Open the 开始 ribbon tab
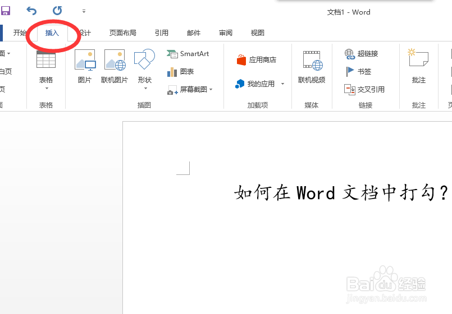Viewport: 452px width, 314px height. [x=20, y=33]
